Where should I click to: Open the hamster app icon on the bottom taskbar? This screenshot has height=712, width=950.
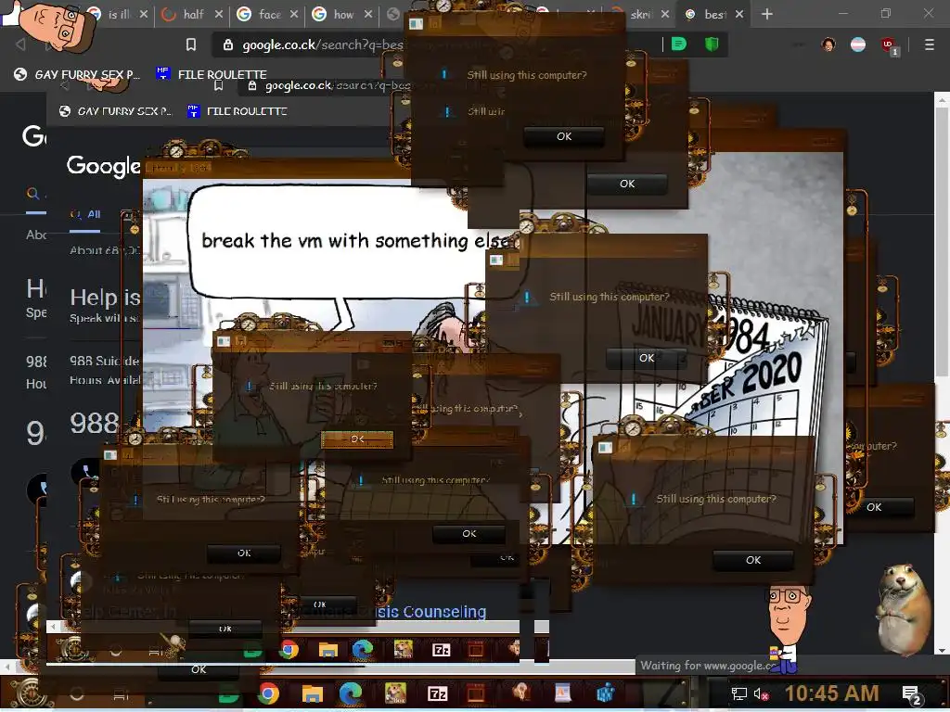click(x=395, y=693)
